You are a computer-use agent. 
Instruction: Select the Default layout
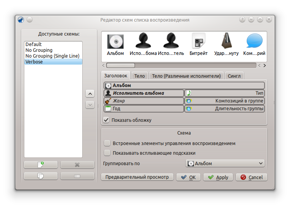pos(53,44)
